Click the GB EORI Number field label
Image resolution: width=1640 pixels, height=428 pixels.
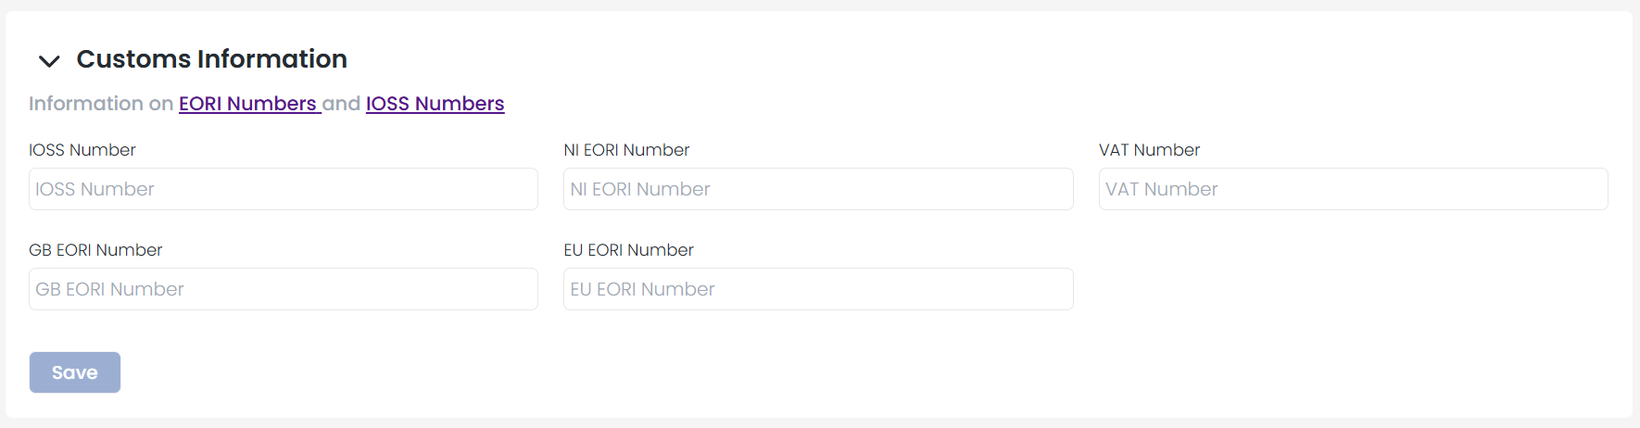click(95, 250)
